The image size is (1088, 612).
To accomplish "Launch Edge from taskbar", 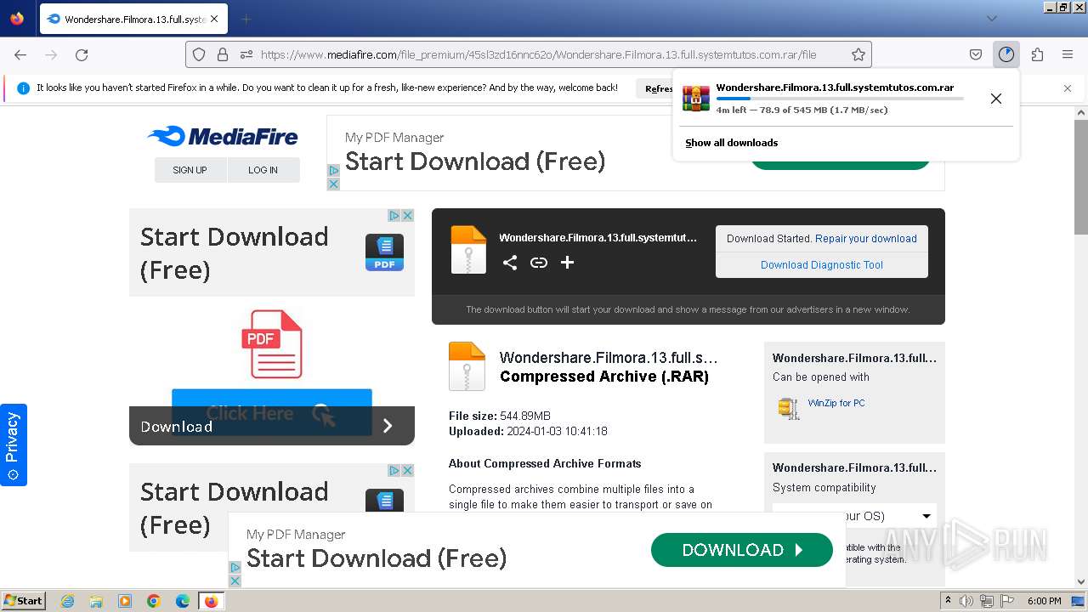I will pyautogui.click(x=182, y=601).
